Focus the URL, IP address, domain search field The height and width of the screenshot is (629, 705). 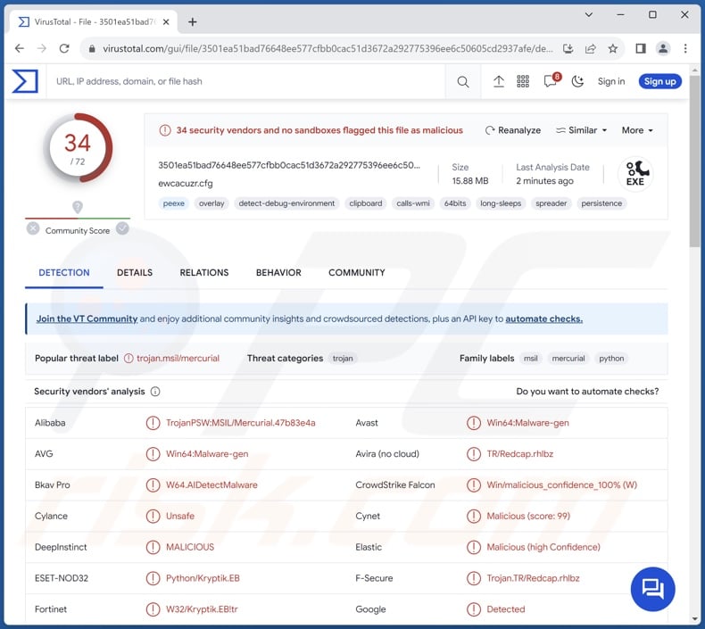241,81
